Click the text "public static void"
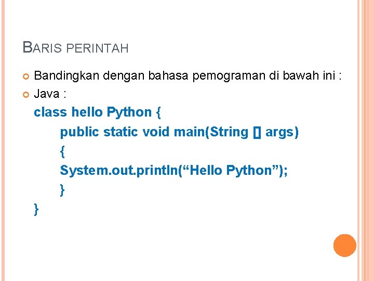Screen dimensions: 374x281 coord(115,132)
